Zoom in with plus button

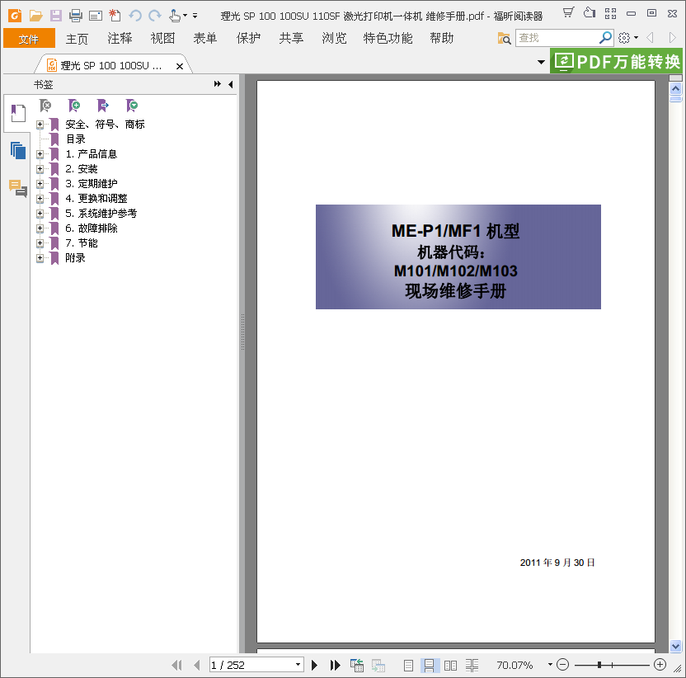[x=660, y=665]
